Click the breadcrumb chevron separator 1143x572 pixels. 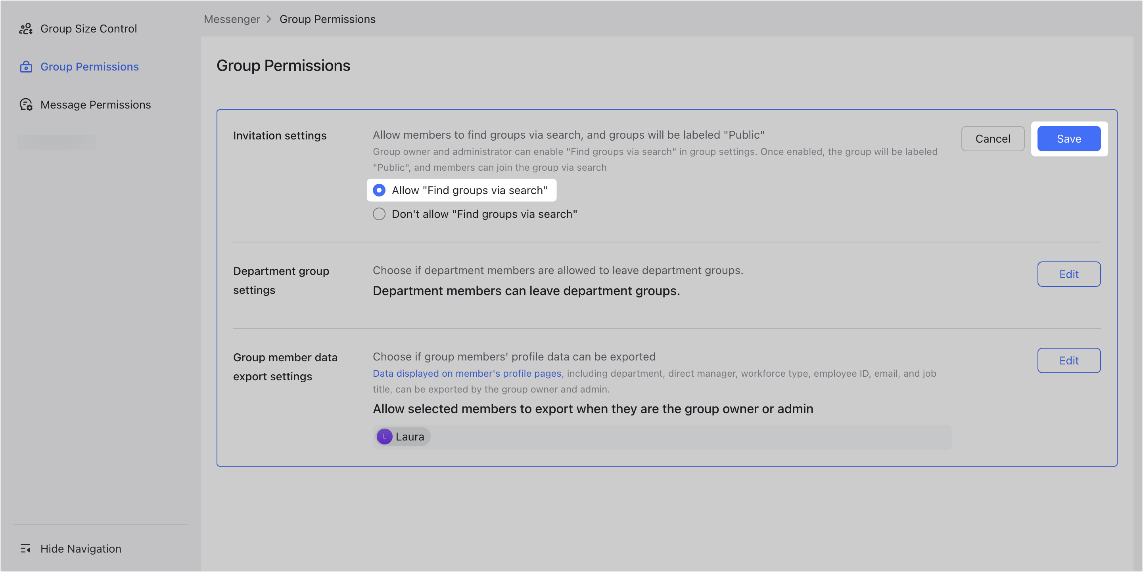tap(269, 19)
